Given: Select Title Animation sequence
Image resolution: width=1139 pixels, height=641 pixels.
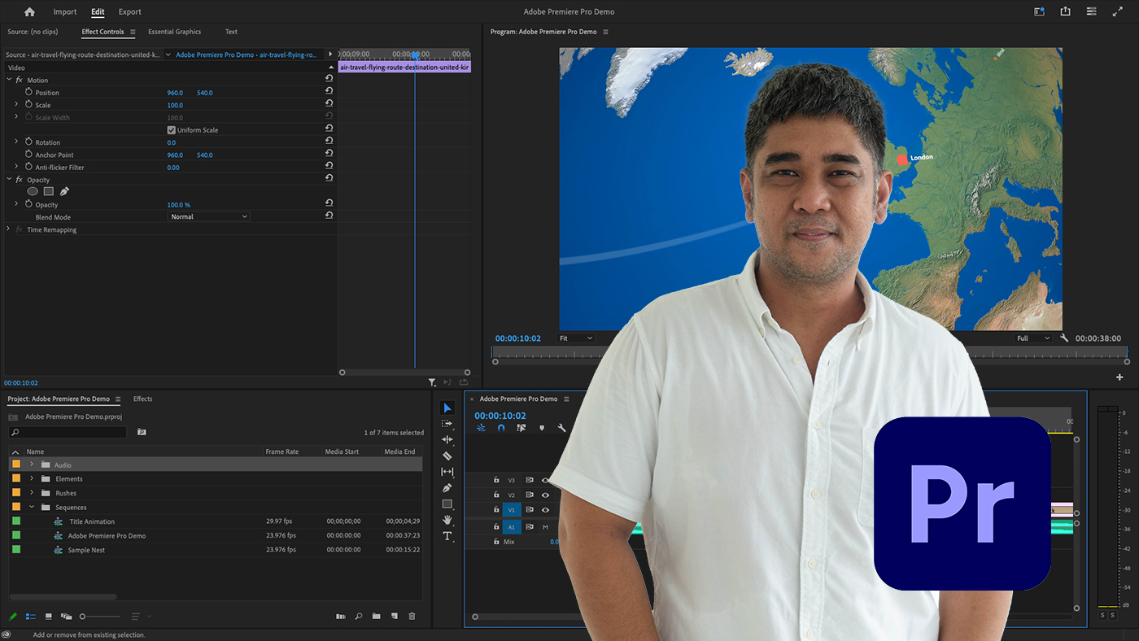Looking at the screenshot, I should tap(92, 521).
